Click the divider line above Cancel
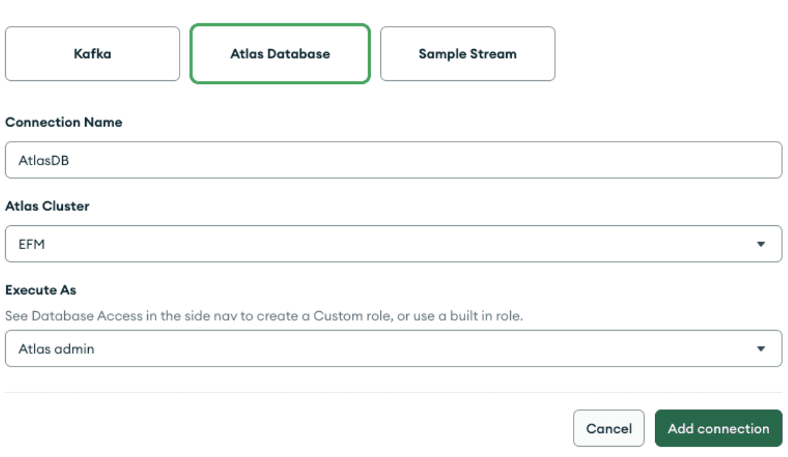Screen dimensions: 788x457 393,392
